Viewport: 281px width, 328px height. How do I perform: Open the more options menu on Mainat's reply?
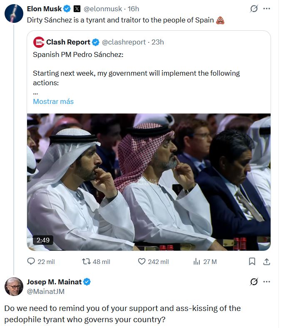267,282
